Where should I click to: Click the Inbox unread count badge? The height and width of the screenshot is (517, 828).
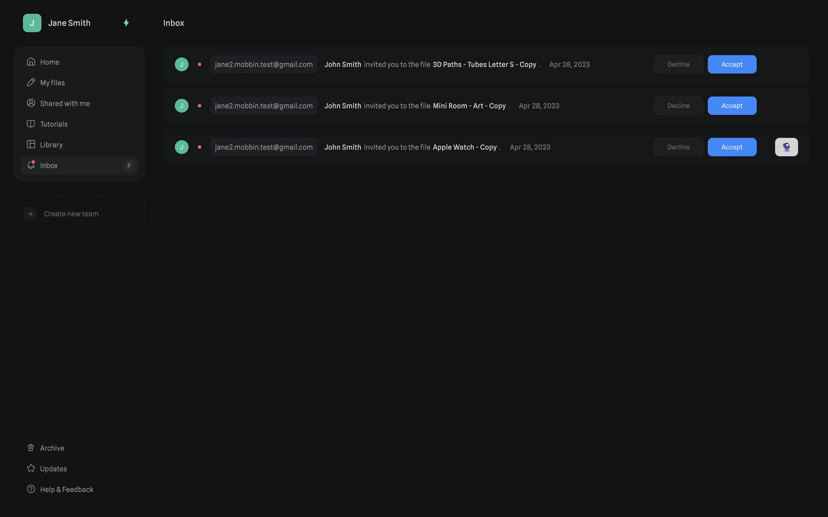tap(129, 165)
